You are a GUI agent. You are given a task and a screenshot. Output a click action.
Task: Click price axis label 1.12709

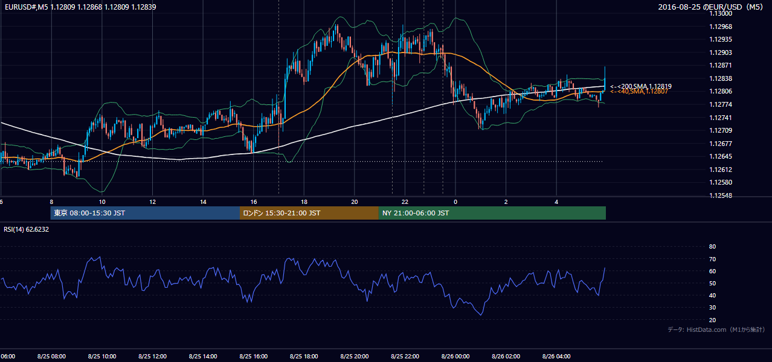[721, 130]
